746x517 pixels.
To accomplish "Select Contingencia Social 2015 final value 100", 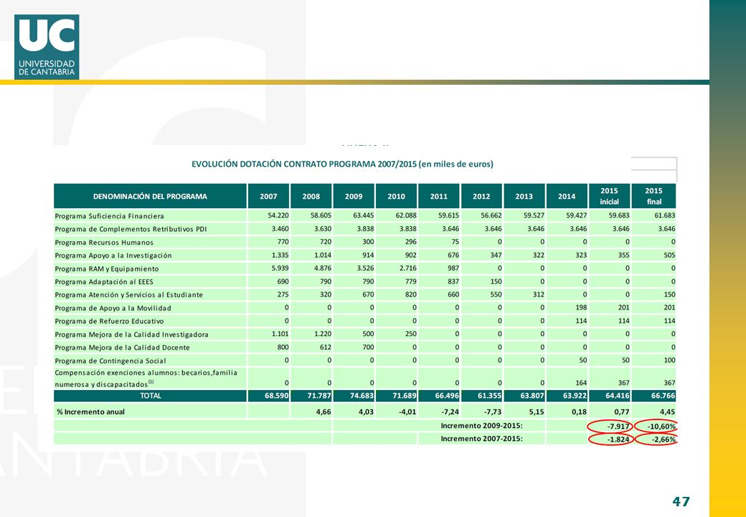I will (x=669, y=360).
